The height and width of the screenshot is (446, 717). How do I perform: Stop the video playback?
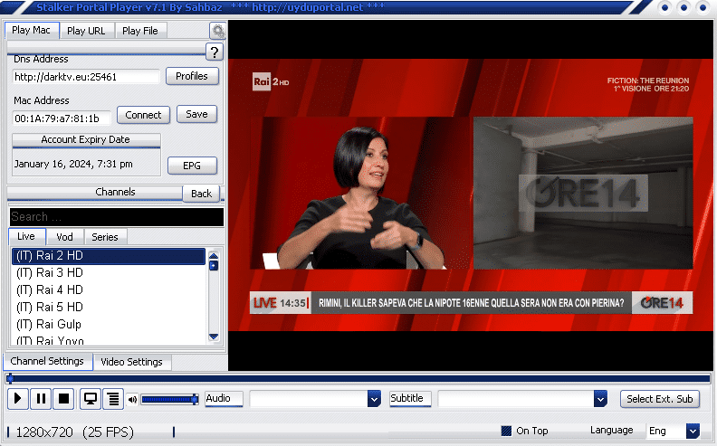coord(63,398)
